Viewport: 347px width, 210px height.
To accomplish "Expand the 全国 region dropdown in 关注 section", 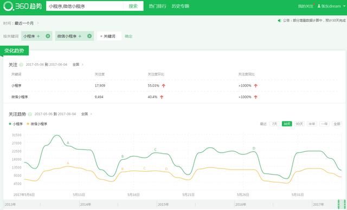I will (78, 65).
